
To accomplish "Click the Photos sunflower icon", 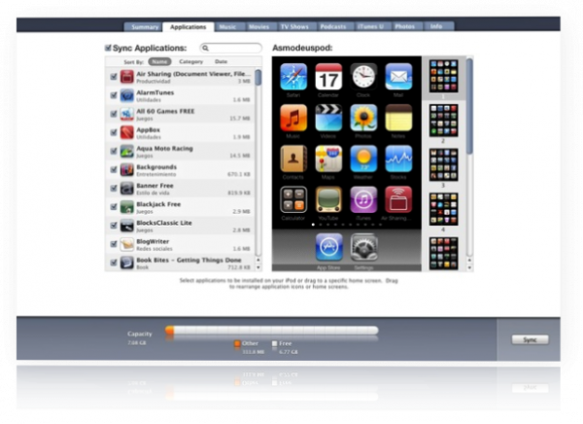I will (363, 118).
